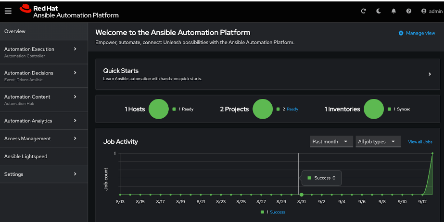Open Ansible Lightspeed in the sidebar

point(44,156)
